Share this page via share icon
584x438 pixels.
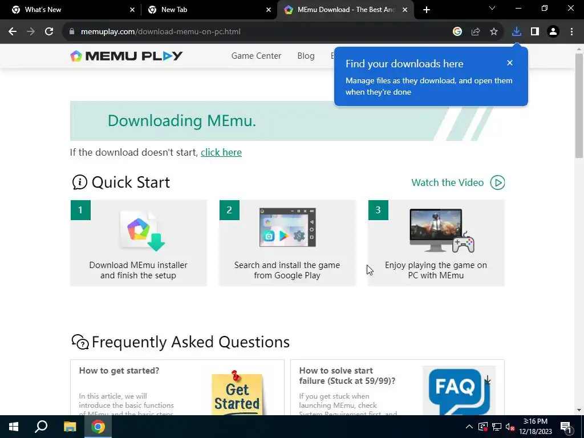tap(476, 32)
